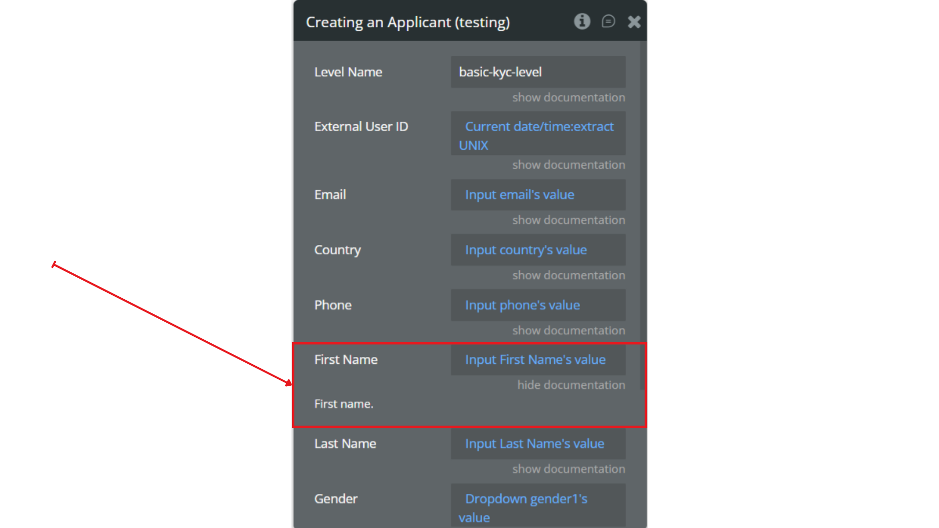939x528 pixels.
Task: Click Input phone's value expression
Action: [522, 305]
